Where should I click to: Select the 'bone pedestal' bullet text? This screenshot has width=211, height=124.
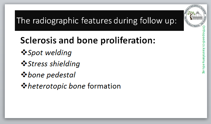(52, 75)
